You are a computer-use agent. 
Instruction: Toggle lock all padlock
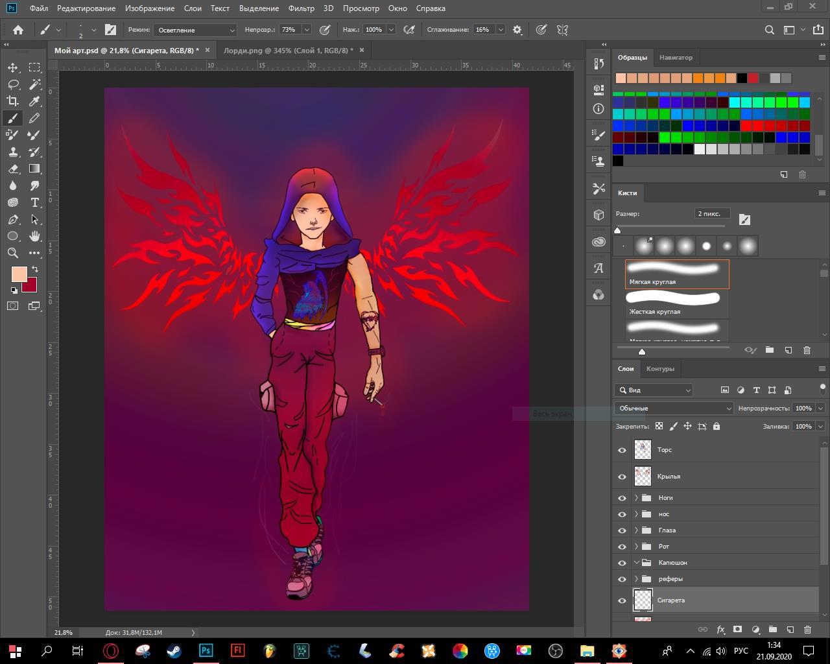coord(716,426)
